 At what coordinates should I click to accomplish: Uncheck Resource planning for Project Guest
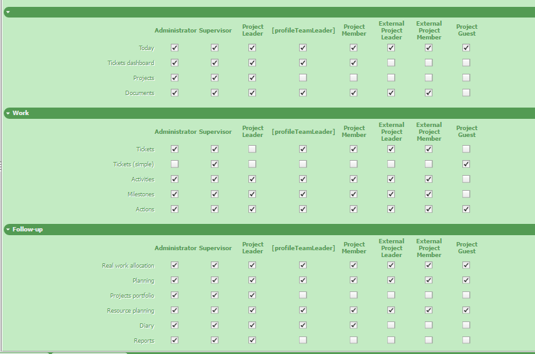(466, 310)
